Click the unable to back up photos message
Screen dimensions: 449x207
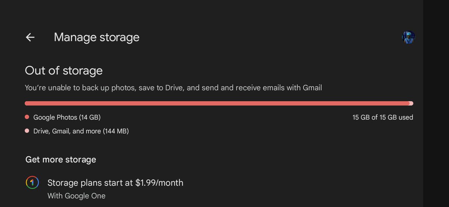coord(173,88)
